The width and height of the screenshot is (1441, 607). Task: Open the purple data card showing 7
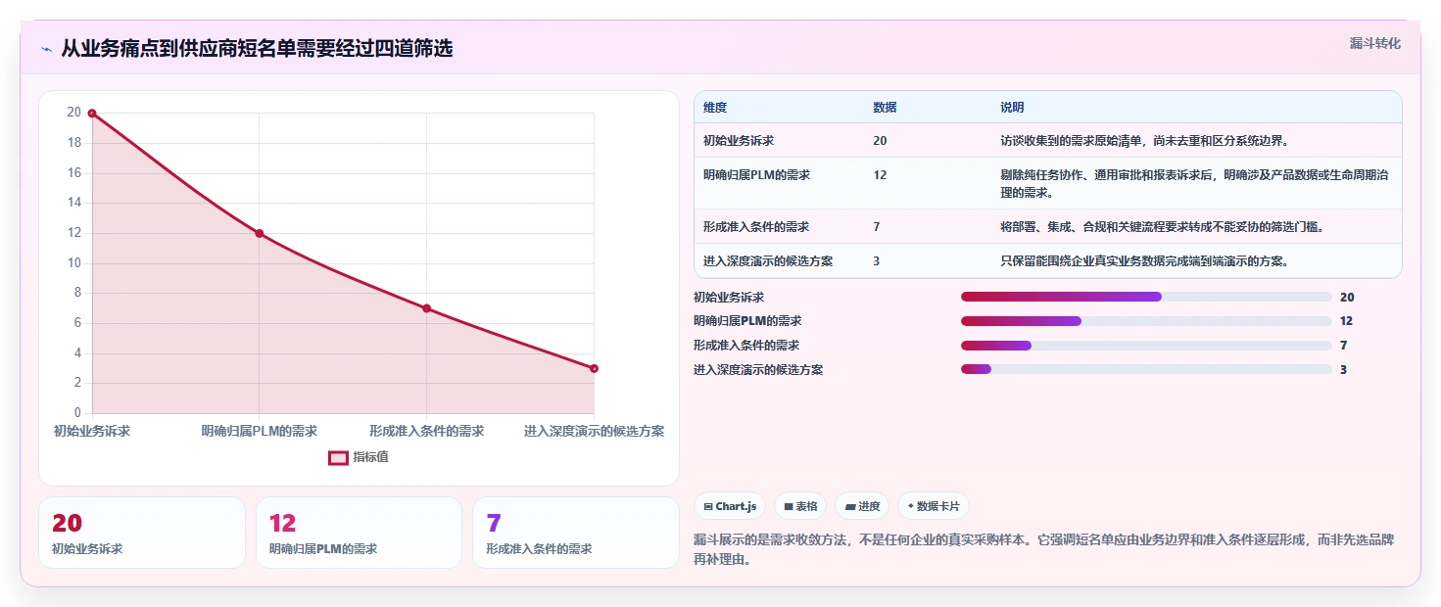click(576, 533)
